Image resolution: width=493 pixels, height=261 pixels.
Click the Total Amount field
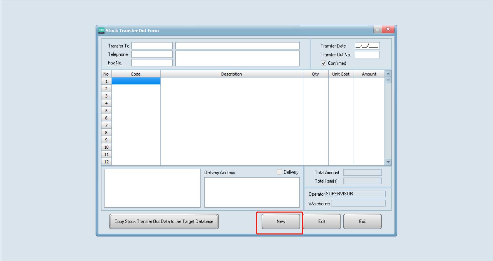pyautogui.click(x=362, y=172)
